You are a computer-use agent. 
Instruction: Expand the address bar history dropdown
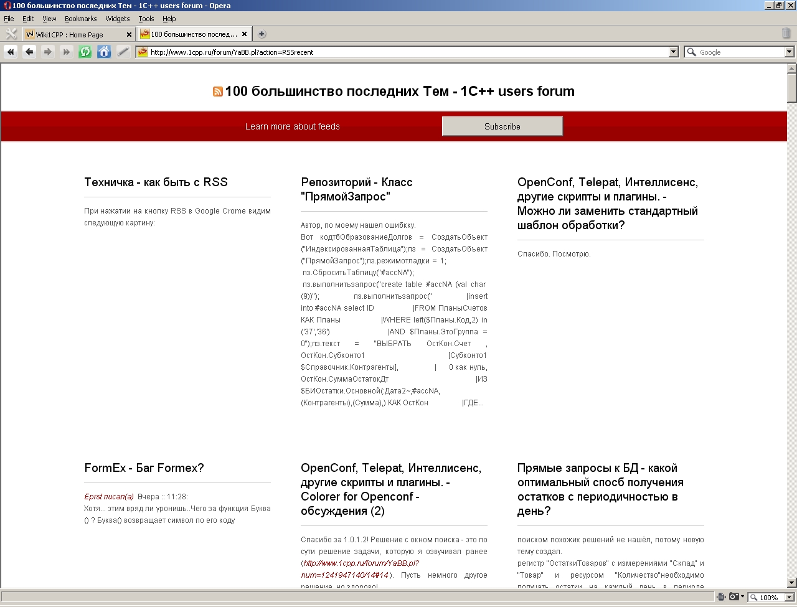pos(673,52)
